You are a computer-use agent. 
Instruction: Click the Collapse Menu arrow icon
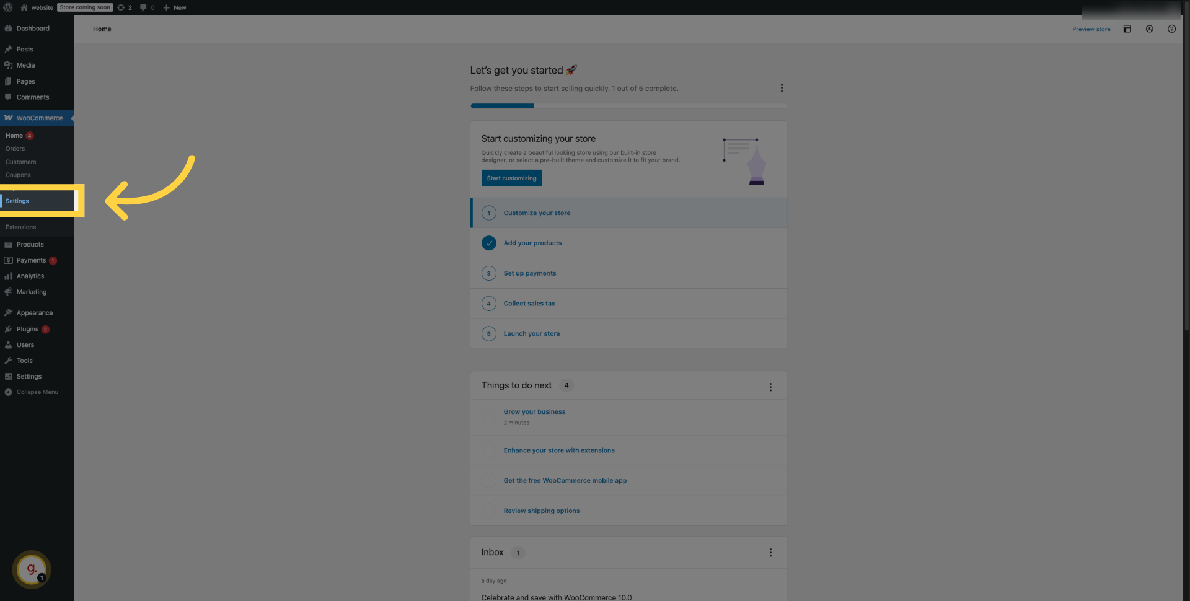(9, 392)
